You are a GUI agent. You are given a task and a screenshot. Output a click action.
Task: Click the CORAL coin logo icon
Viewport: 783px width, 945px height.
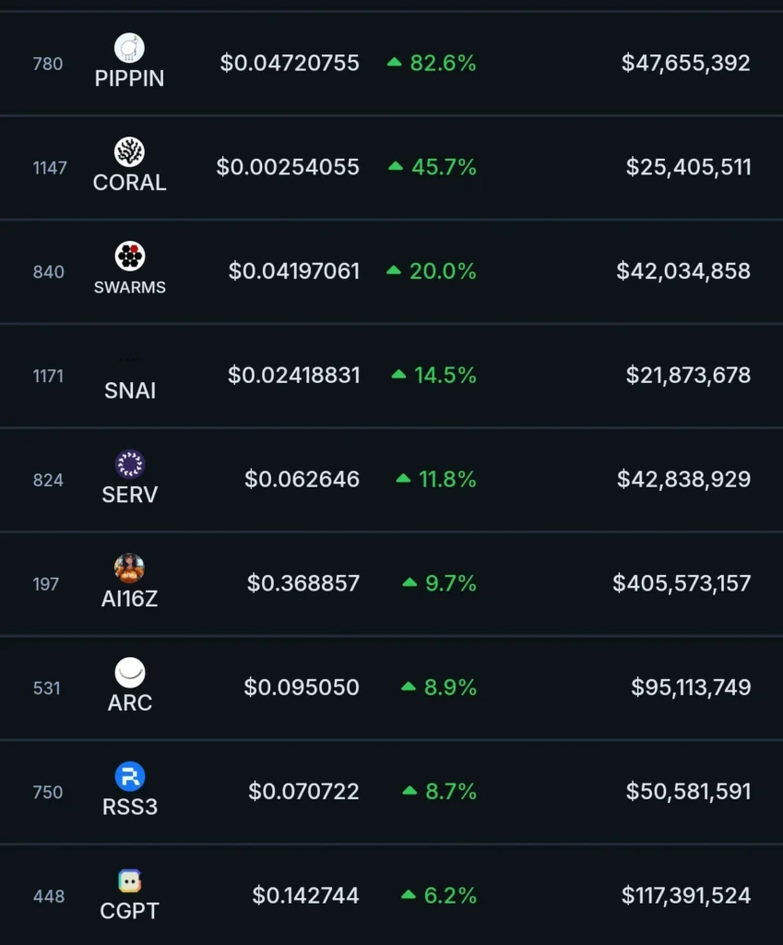click(129, 152)
